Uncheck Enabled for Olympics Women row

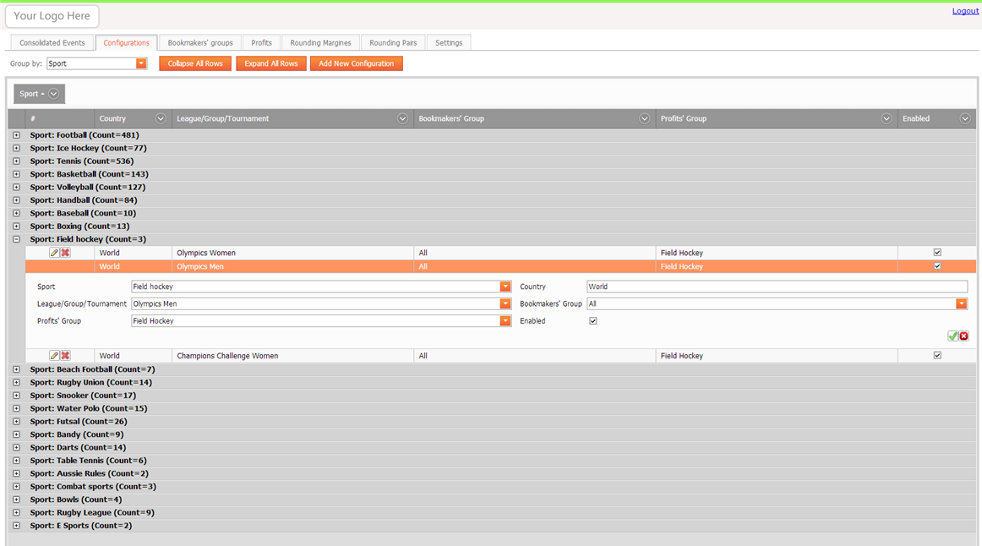[x=937, y=253]
